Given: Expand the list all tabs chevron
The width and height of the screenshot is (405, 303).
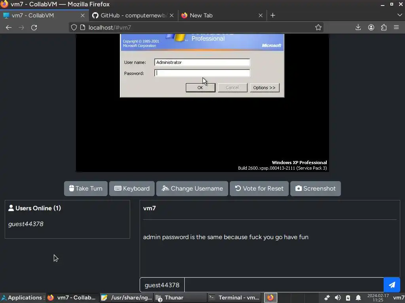Looking at the screenshot, I should [399, 15].
